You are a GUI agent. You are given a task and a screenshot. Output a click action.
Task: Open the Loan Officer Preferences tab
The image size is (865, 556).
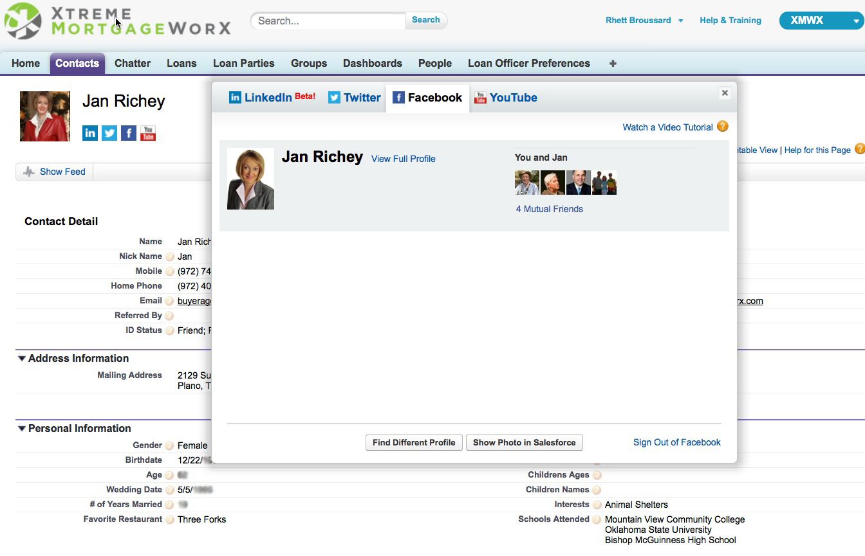click(x=529, y=63)
